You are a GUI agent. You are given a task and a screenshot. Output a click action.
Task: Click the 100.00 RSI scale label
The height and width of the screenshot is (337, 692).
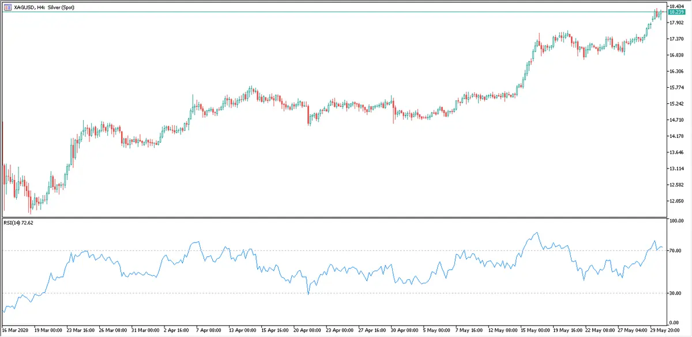coord(676,221)
